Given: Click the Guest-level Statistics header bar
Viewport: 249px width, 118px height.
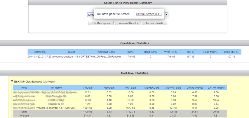Looking at the screenshot, I should (x=135, y=43).
